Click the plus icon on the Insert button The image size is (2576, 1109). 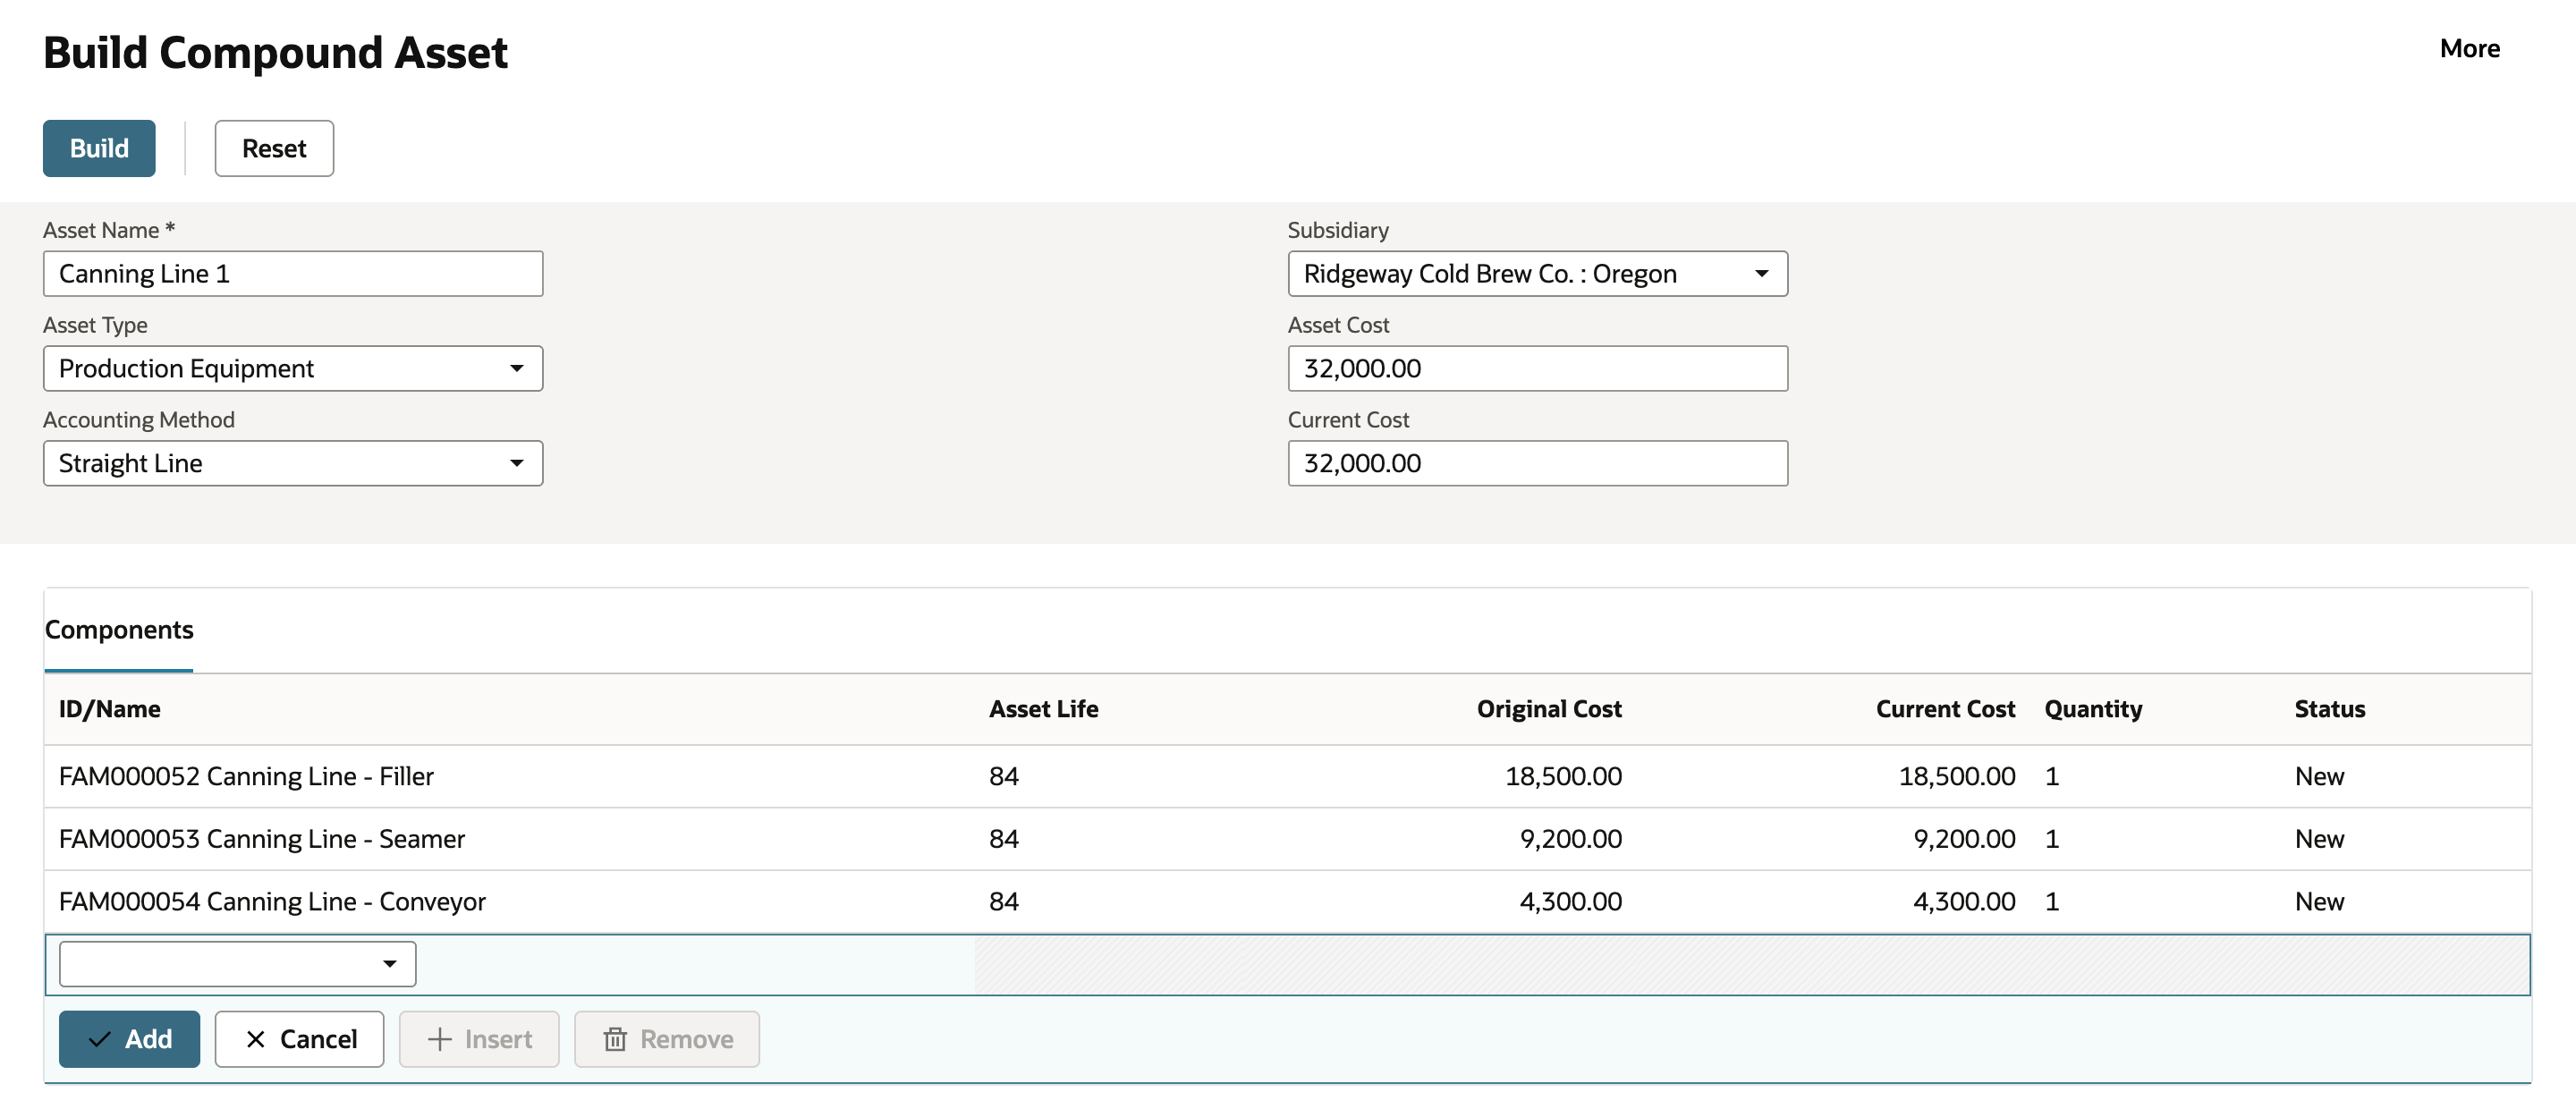(x=439, y=1039)
